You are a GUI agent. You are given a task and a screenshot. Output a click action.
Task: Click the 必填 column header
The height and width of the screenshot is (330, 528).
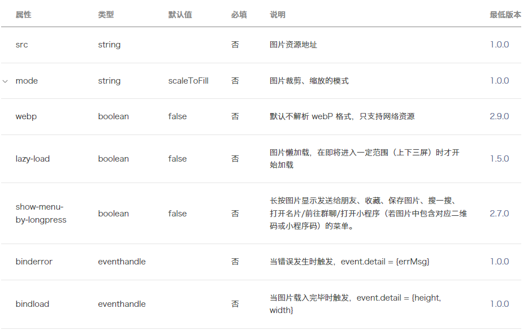pyautogui.click(x=239, y=15)
